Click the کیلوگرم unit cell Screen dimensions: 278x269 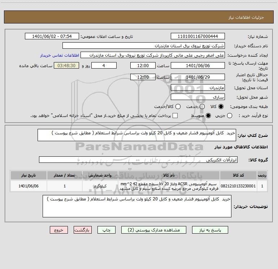click(x=100, y=186)
